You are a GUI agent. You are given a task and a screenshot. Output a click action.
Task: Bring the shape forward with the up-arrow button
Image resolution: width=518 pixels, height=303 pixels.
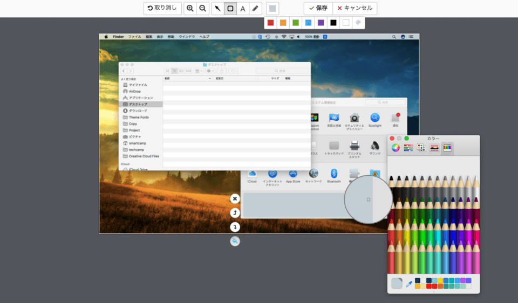(x=235, y=212)
